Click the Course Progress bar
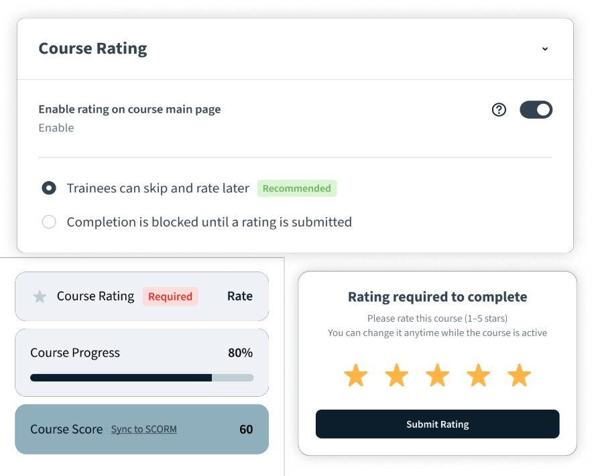This screenshot has width=602, height=476. pos(141,378)
